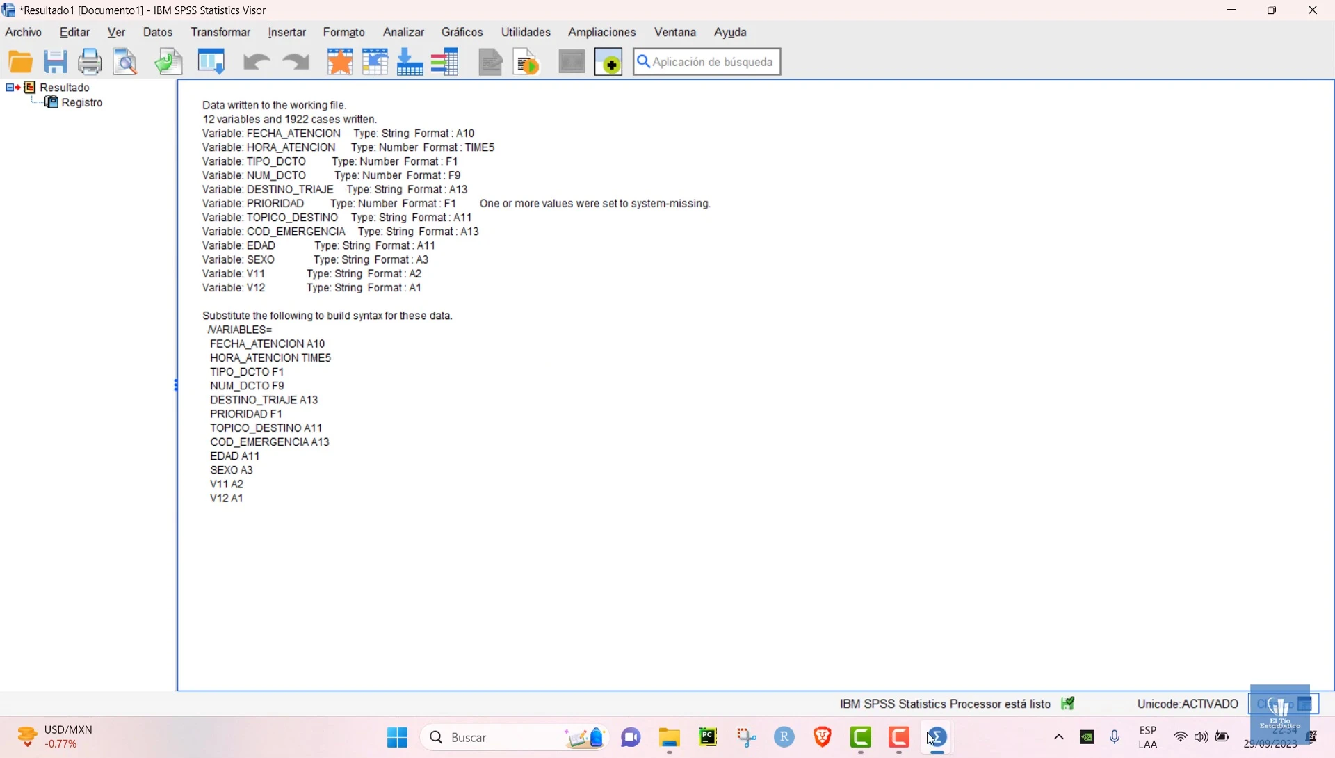
Task: Click the green plus add icon
Action: coord(608,62)
